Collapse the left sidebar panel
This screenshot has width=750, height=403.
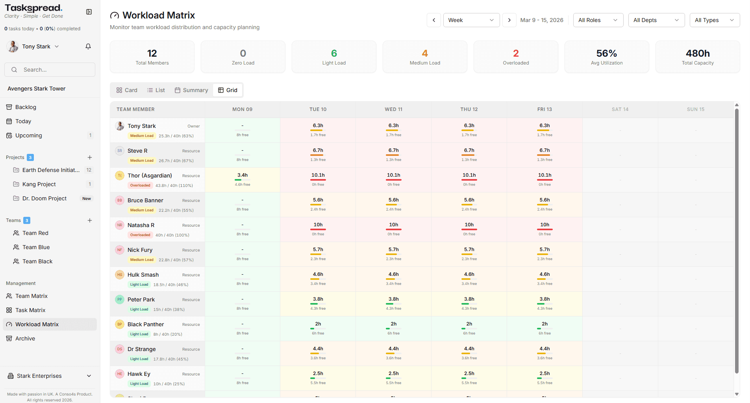(x=89, y=11)
